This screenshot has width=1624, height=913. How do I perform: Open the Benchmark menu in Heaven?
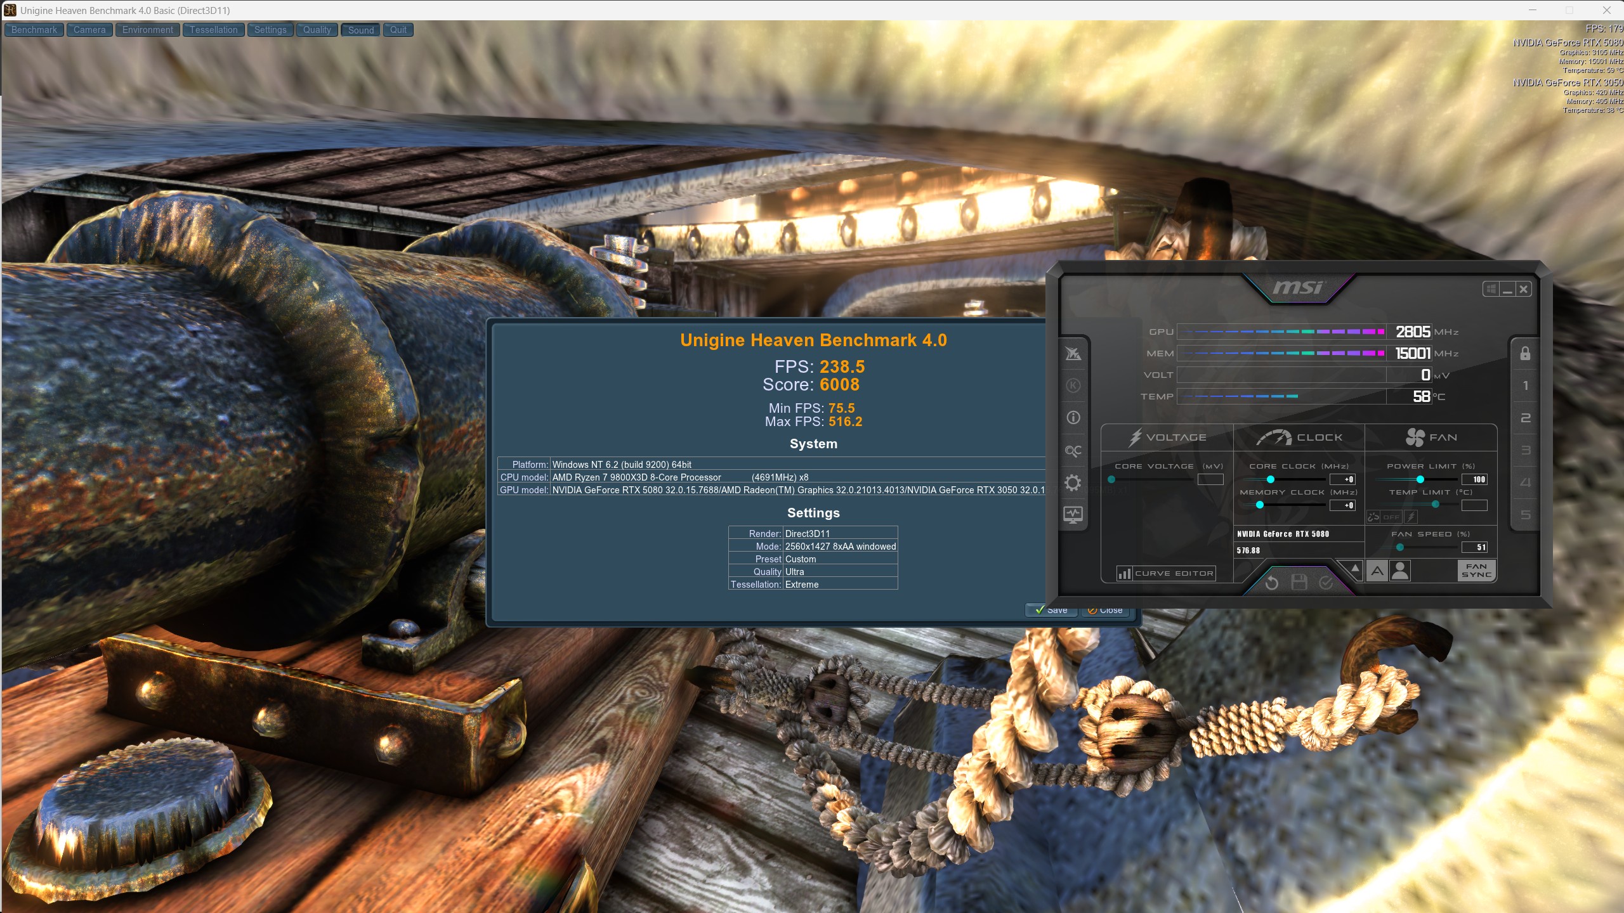coord(34,30)
